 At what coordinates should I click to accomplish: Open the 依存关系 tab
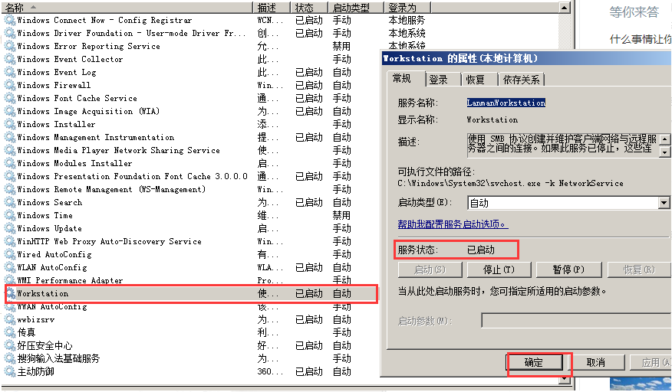(522, 80)
